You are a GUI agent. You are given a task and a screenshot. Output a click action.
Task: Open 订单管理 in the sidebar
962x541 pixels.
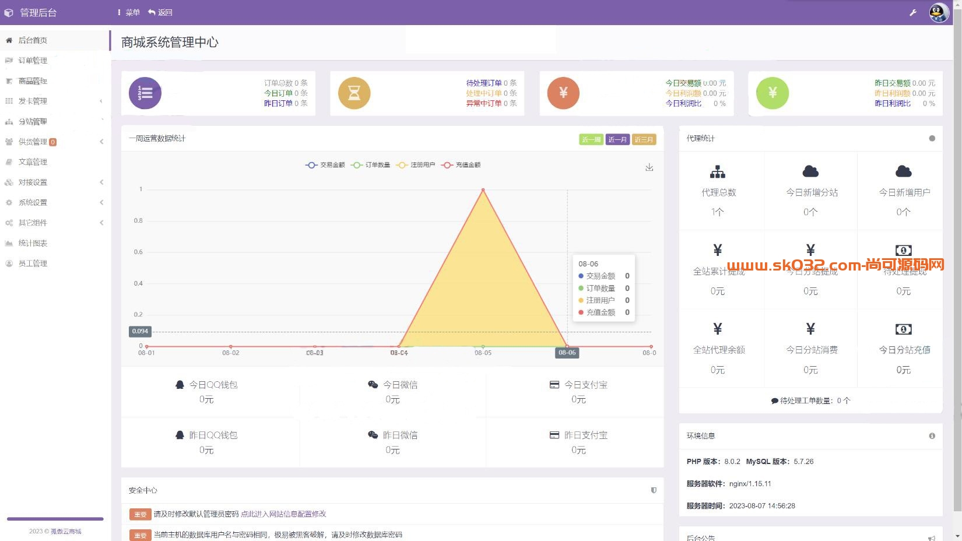(x=55, y=61)
